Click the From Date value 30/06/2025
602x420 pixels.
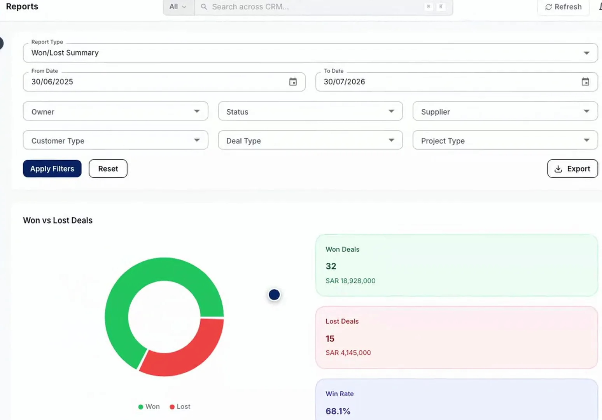(x=52, y=82)
